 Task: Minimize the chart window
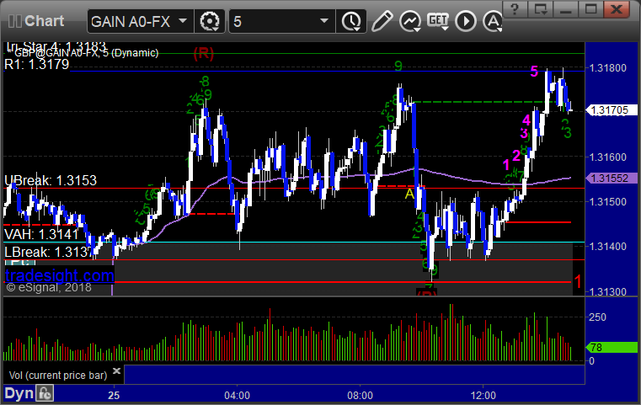(x=565, y=9)
